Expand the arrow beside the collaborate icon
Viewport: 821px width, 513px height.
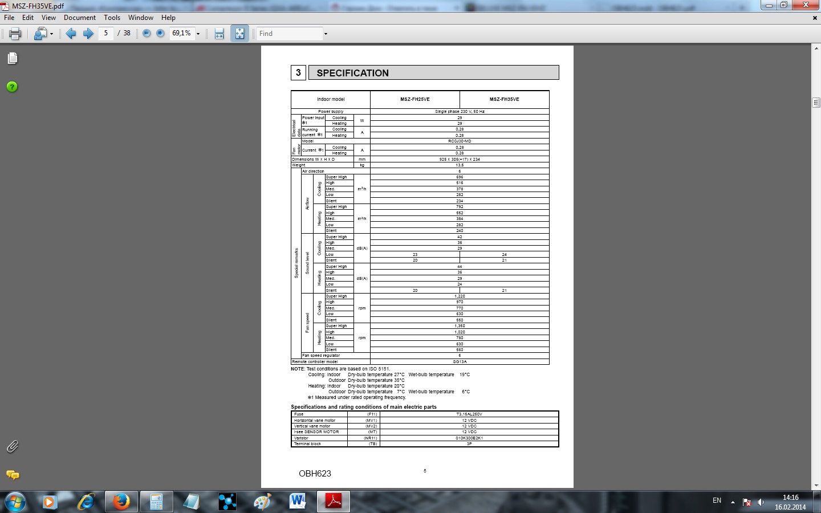(x=51, y=34)
